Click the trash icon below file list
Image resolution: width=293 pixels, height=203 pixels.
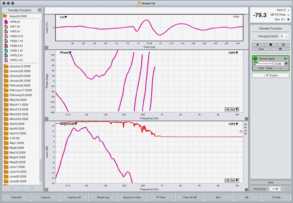pos(32,189)
